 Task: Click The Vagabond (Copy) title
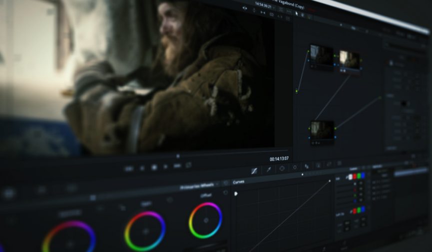point(289,5)
